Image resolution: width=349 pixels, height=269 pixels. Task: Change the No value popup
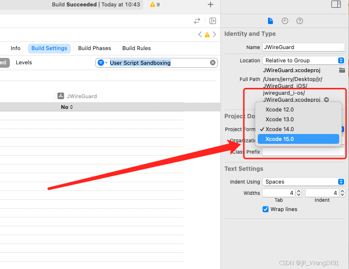point(67,107)
